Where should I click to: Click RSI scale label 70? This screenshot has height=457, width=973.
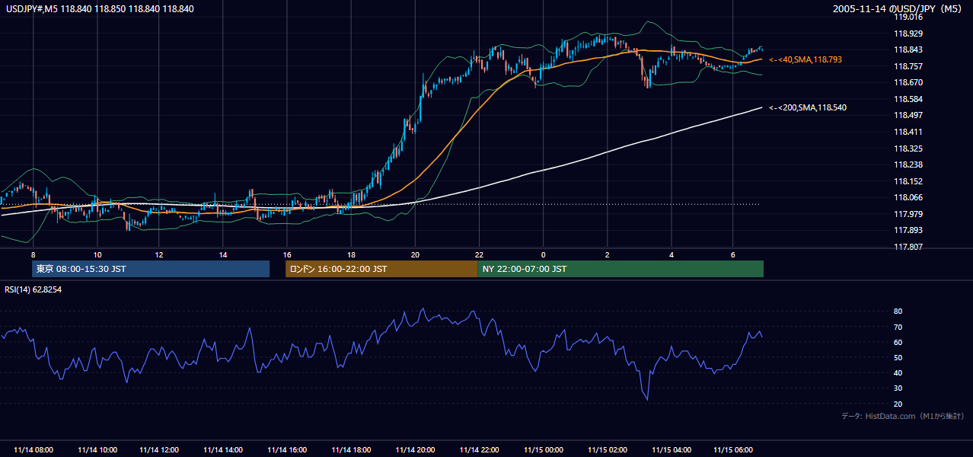click(x=898, y=327)
